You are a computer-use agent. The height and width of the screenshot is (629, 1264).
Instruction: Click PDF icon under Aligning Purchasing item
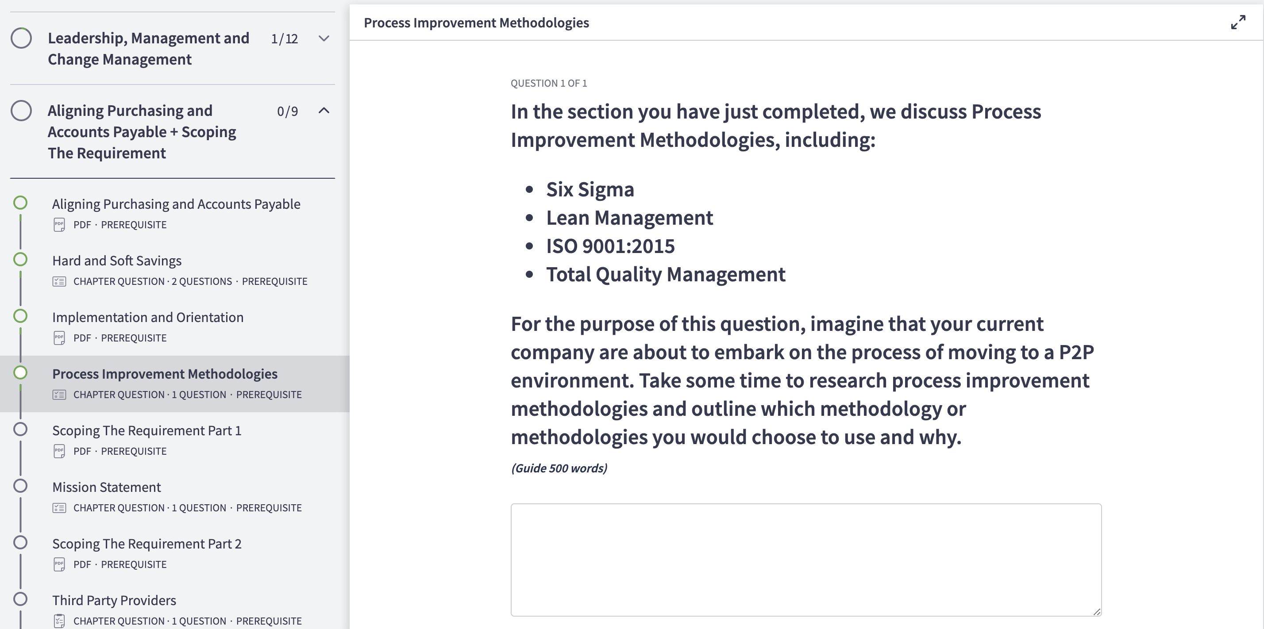coord(59,225)
